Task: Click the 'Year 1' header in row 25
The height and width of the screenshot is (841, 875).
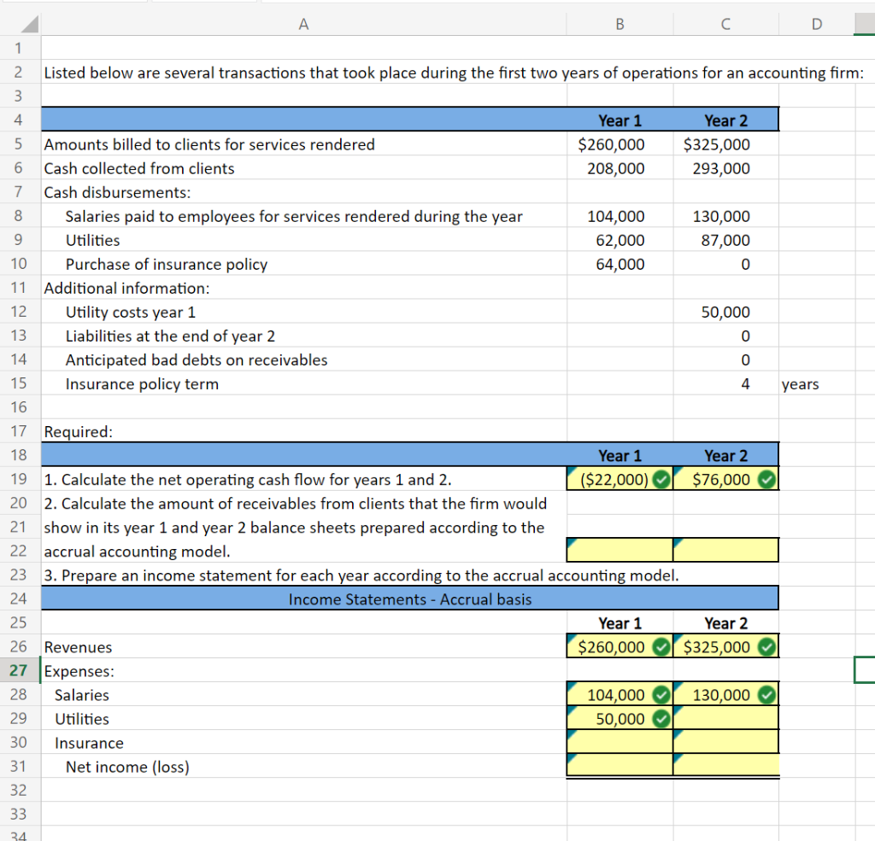Action: (x=620, y=623)
